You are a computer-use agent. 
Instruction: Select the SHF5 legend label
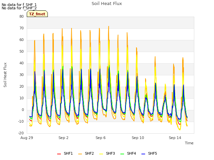coord(152,153)
